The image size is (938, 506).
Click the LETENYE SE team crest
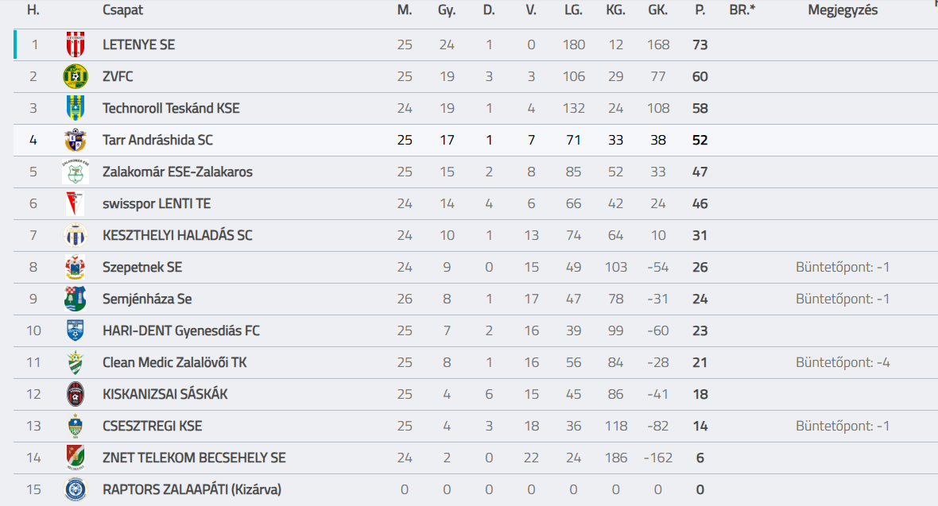coord(76,44)
